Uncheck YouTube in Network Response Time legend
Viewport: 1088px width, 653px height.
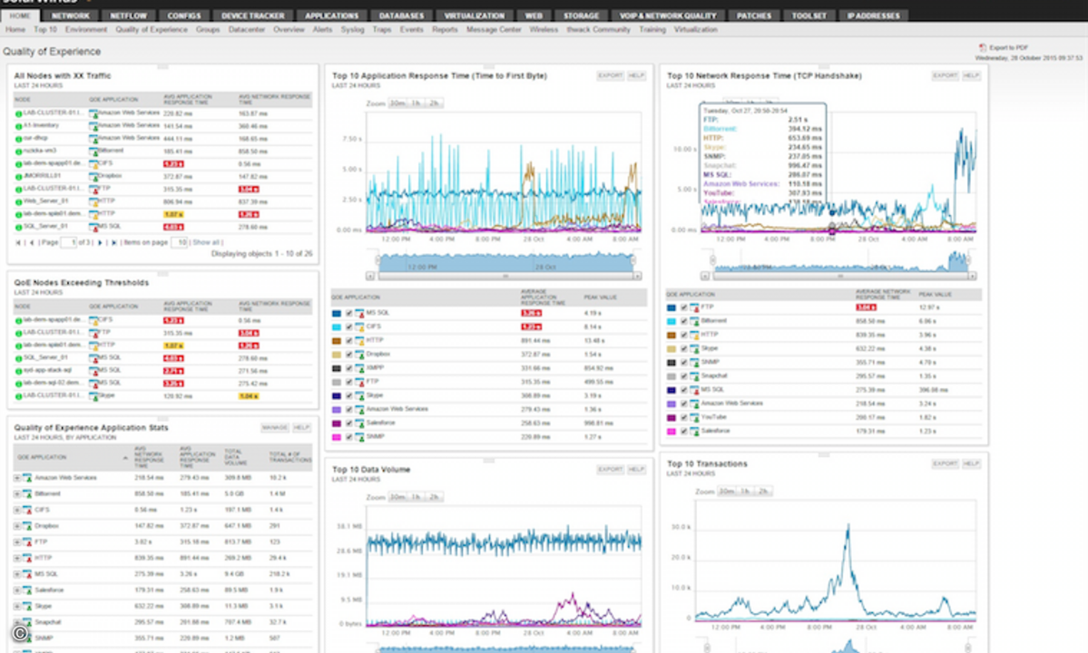coord(683,417)
